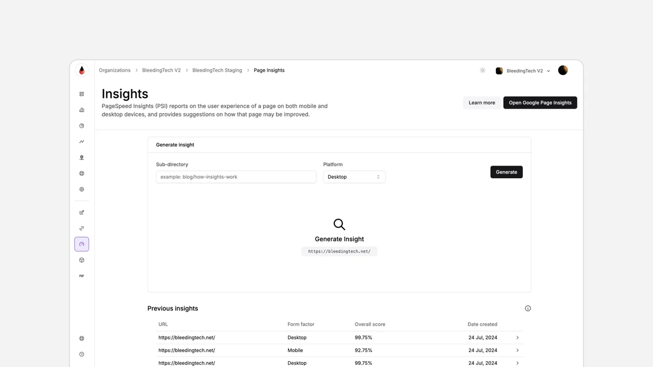Open the pie chart reports icon

(x=81, y=125)
